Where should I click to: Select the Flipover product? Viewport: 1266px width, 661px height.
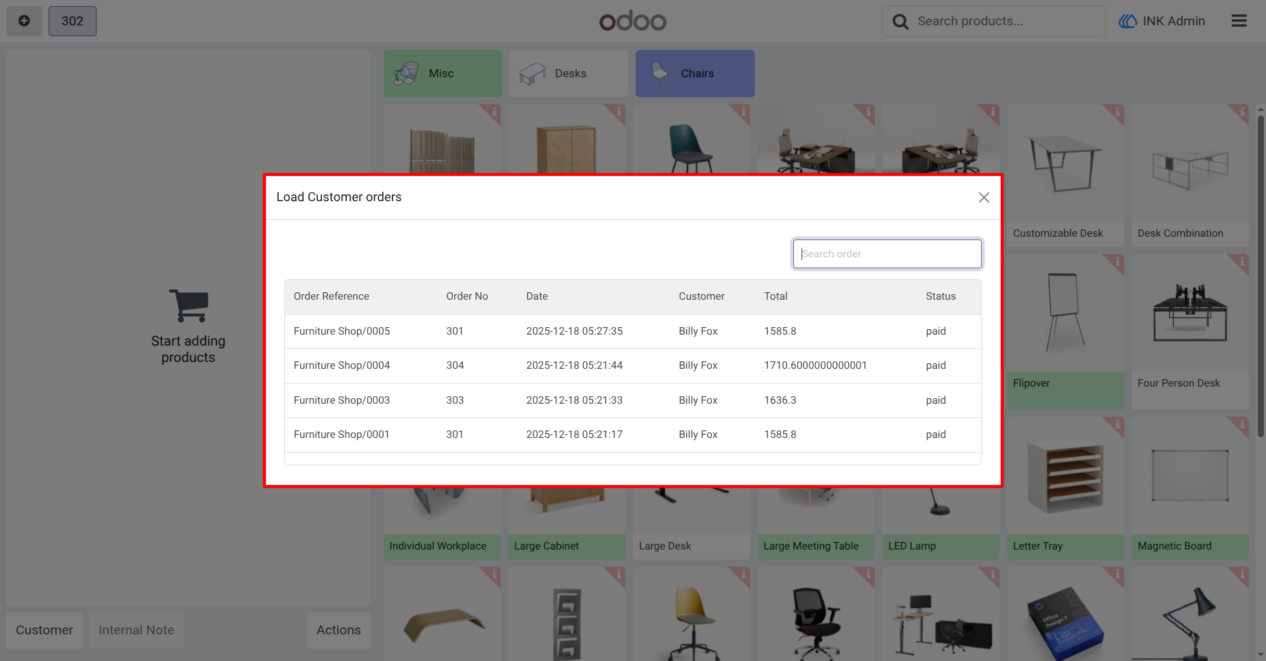coord(1065,332)
